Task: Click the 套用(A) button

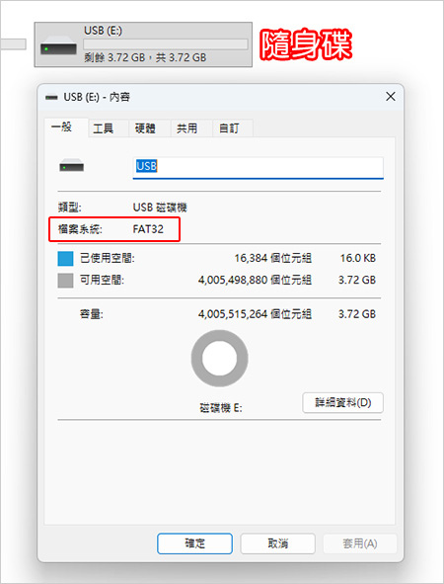Action: click(x=359, y=543)
